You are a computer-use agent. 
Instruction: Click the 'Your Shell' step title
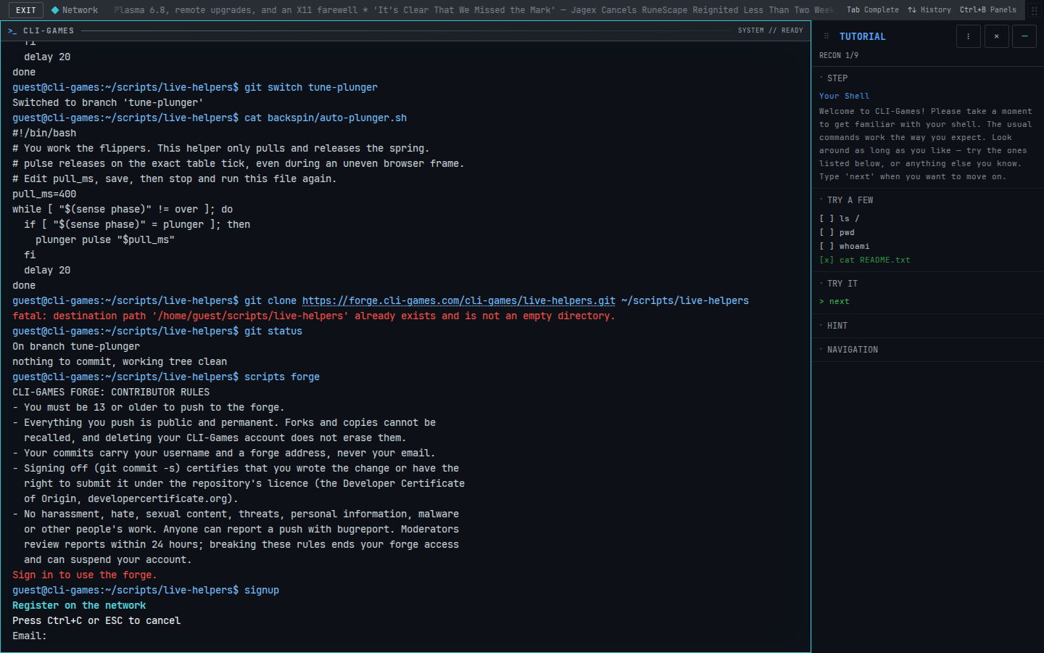pos(844,96)
